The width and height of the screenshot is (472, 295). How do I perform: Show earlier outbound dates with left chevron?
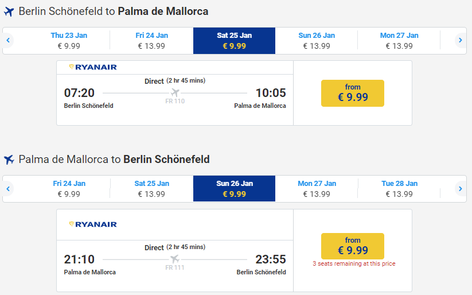pos(8,40)
